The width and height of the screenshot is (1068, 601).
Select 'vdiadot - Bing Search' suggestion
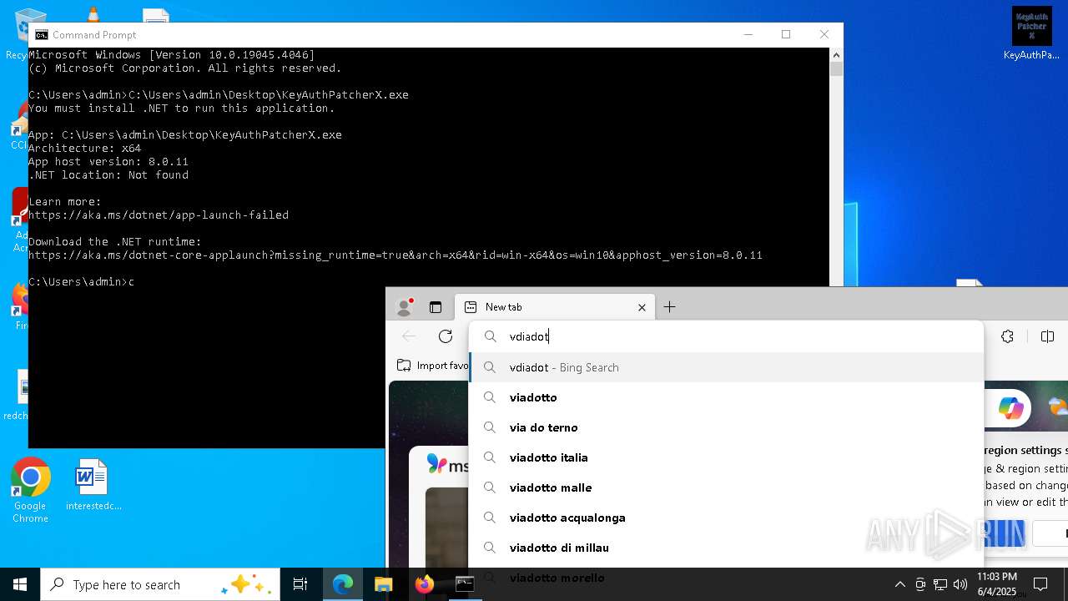[x=726, y=367]
